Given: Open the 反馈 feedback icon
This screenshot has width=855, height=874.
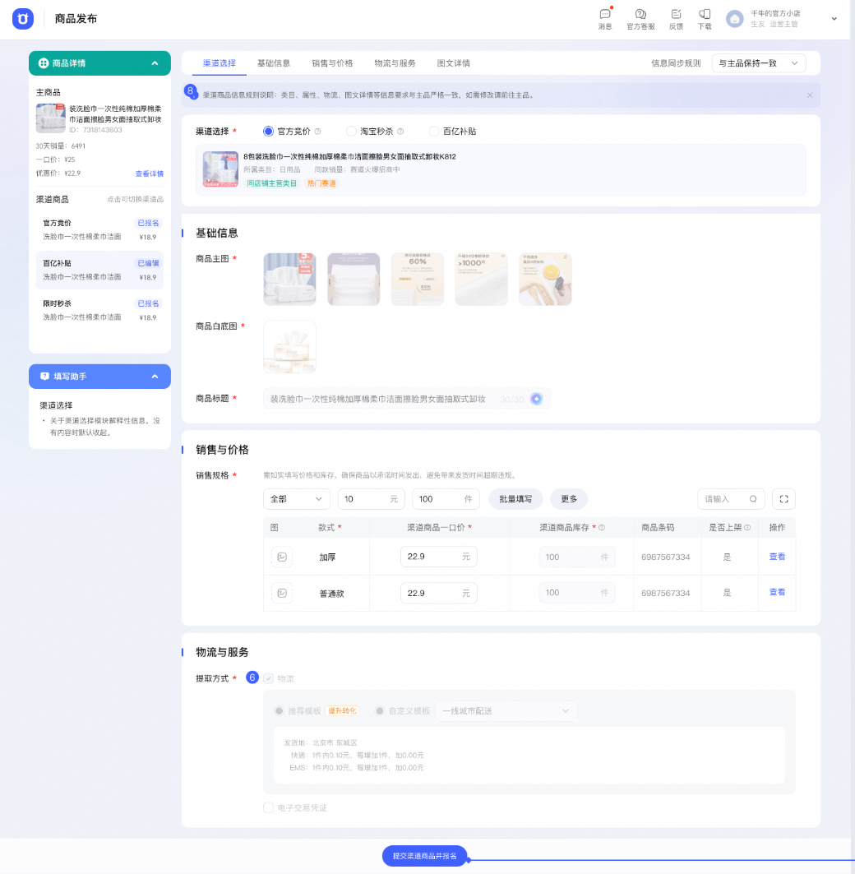Looking at the screenshot, I should [x=676, y=15].
